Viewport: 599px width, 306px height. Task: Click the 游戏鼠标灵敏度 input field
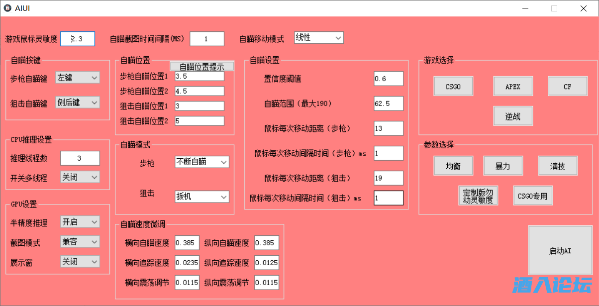(x=78, y=39)
